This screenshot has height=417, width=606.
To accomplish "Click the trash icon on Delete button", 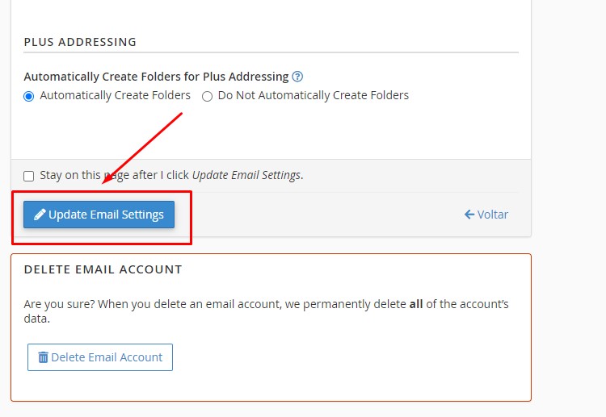I will 43,357.
